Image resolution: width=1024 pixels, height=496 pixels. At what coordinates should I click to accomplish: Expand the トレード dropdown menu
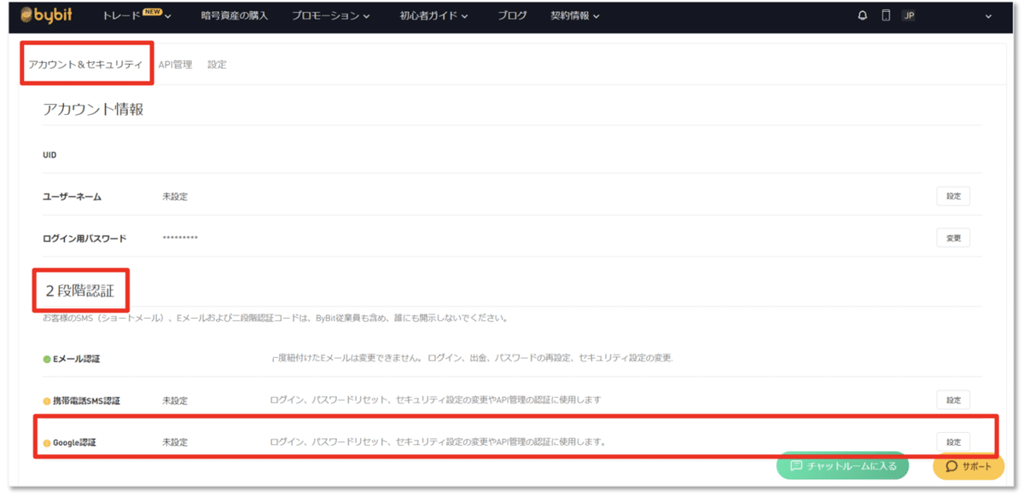(126, 16)
